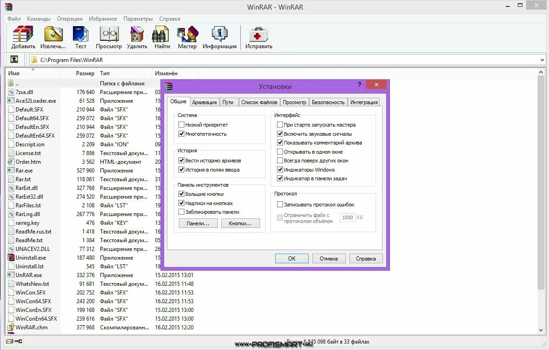Select the RarExt.dll file icon

[11, 188]
